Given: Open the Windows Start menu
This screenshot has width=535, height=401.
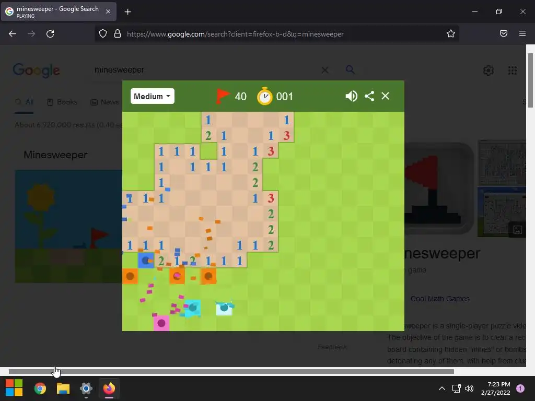Looking at the screenshot, I should pos(14,388).
